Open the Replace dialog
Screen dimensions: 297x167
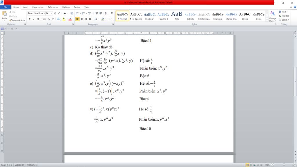(284, 16)
